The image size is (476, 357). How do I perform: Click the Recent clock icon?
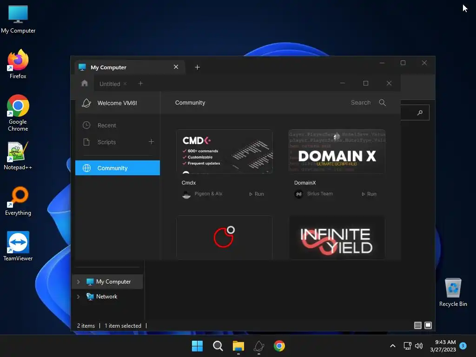(x=86, y=125)
